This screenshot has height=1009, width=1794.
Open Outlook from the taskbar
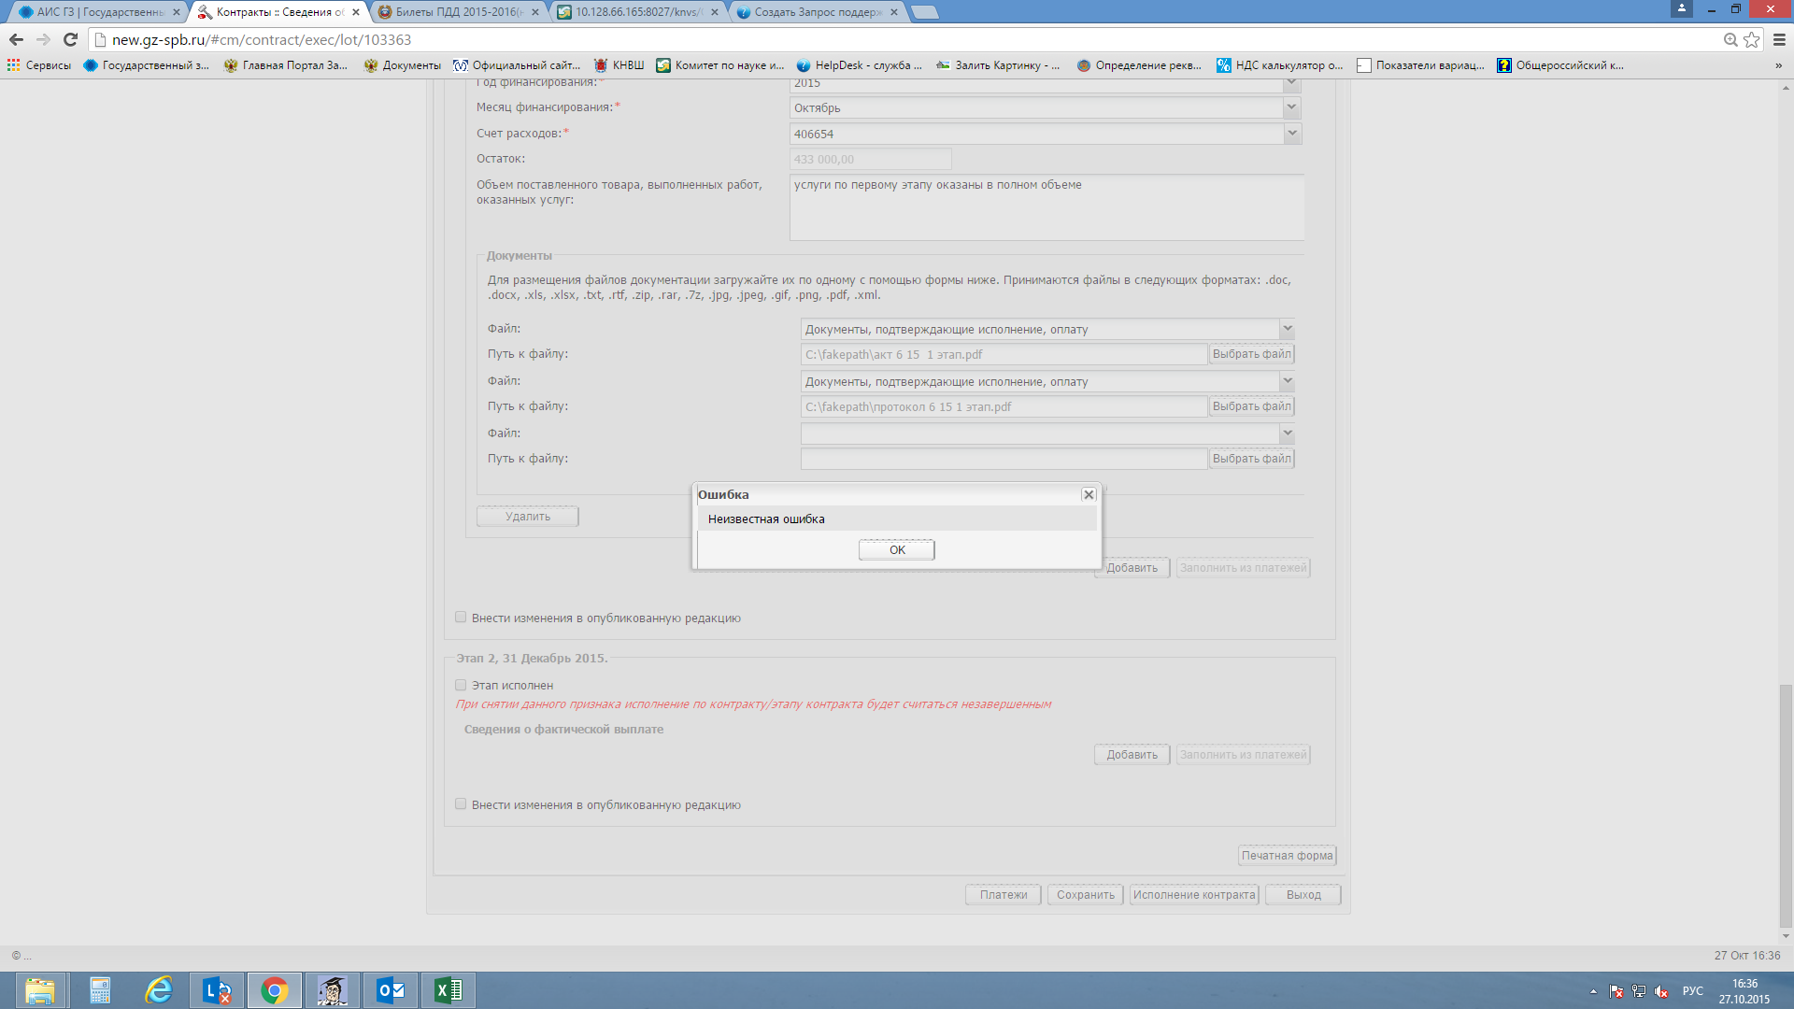390,990
